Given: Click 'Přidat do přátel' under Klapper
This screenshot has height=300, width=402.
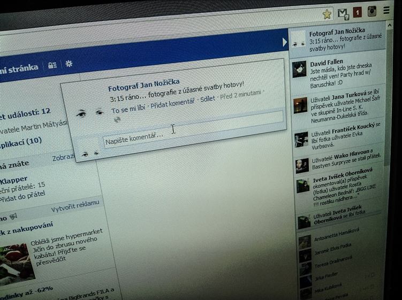Looking at the screenshot, I should pyautogui.click(x=23, y=196).
